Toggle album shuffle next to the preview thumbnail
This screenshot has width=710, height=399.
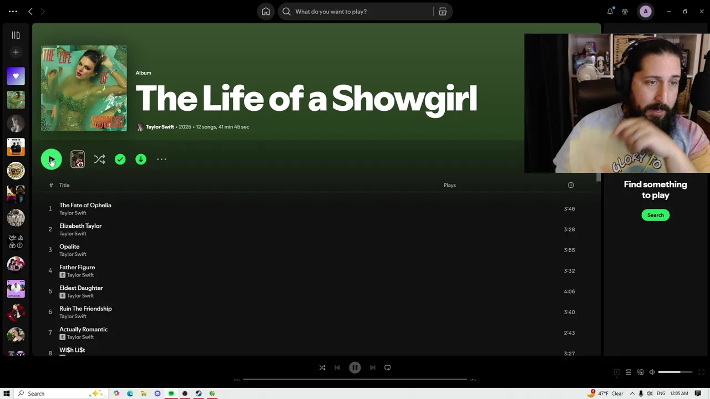click(x=99, y=159)
